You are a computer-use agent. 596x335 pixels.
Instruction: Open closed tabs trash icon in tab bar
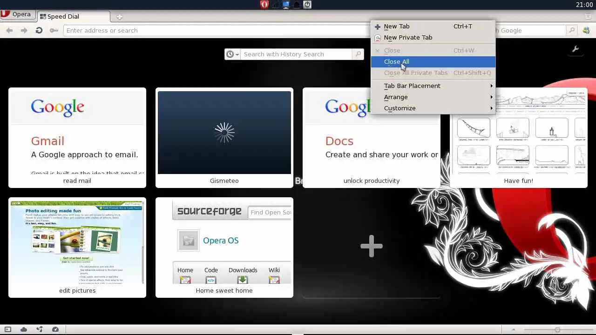[x=588, y=17]
